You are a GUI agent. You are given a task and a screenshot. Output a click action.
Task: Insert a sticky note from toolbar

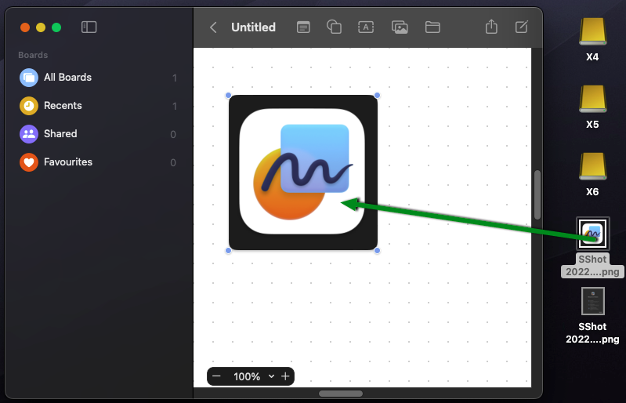click(303, 27)
